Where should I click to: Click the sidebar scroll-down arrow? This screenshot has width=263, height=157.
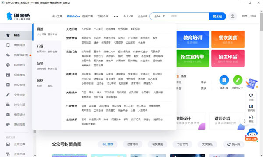pos(35,156)
